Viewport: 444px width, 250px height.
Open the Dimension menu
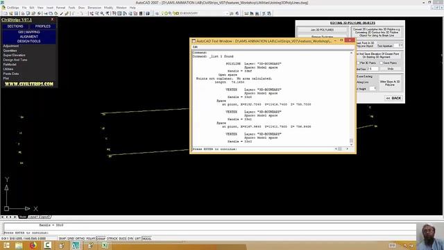pos(94,8)
